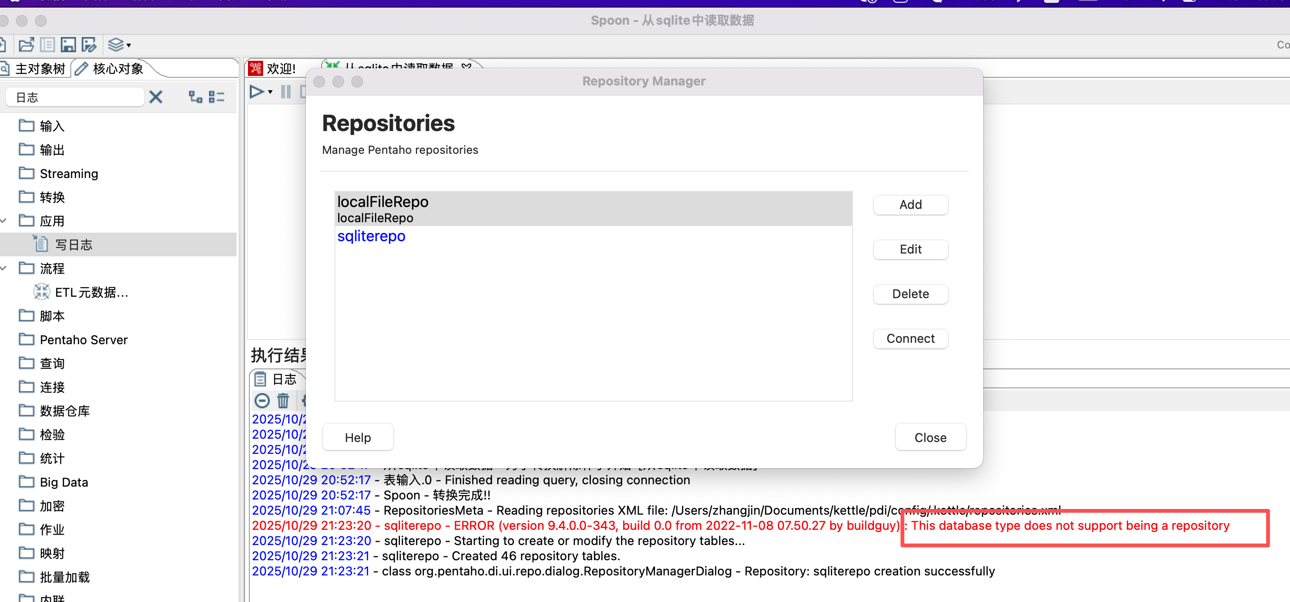Click the trash icon in log toolbar
This screenshot has height=602, width=1290.
pos(283,400)
